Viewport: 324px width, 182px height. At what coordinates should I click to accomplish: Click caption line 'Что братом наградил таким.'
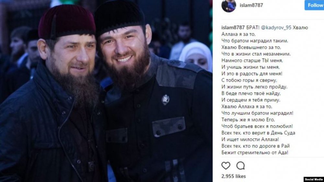255,41
